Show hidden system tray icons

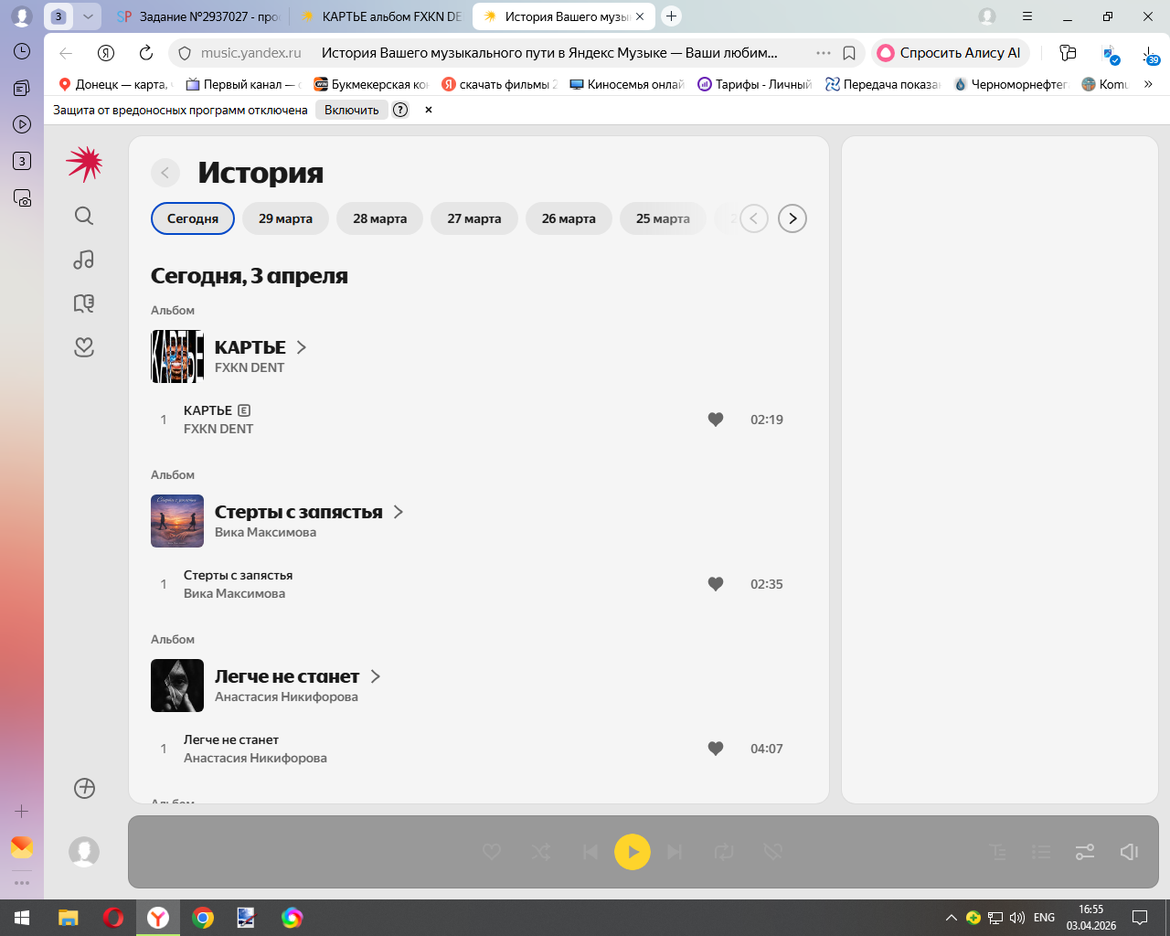(x=952, y=918)
